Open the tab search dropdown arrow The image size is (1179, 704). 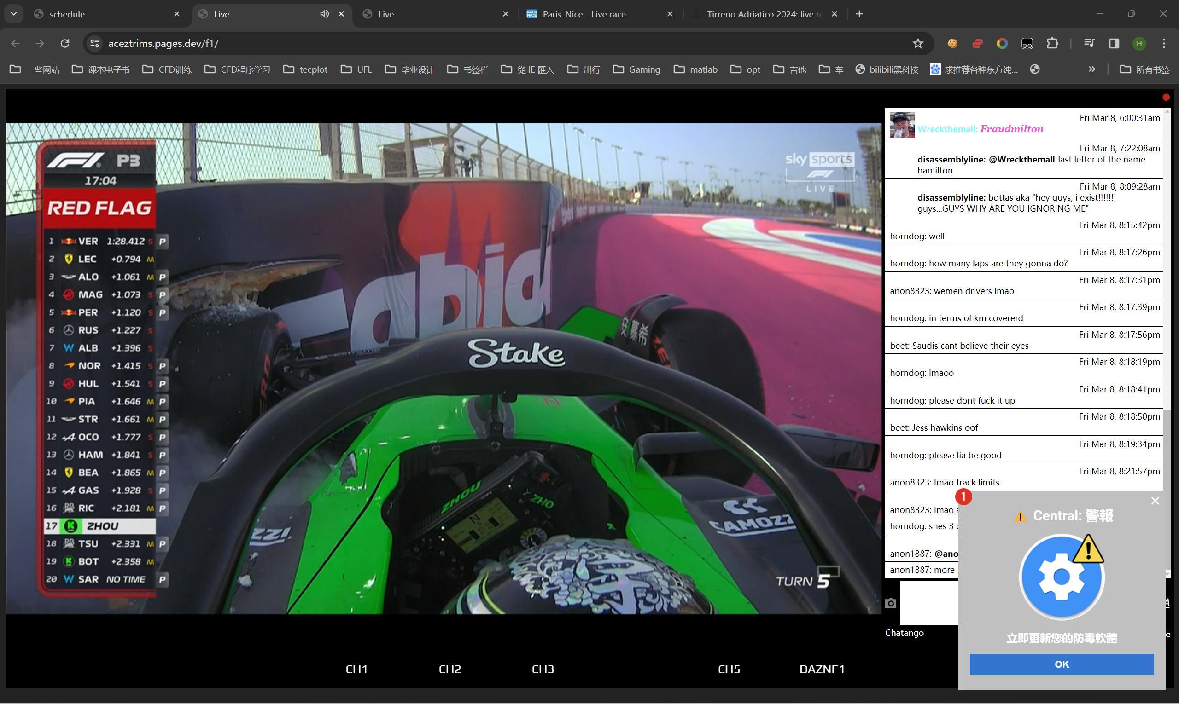(x=14, y=14)
